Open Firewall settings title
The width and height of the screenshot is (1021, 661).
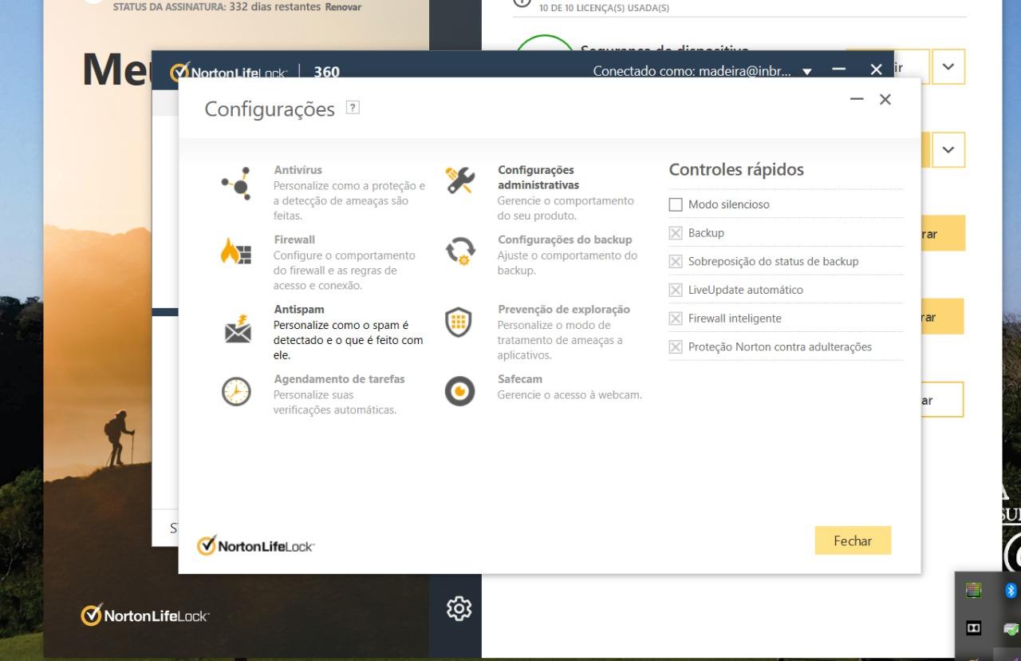pyautogui.click(x=294, y=239)
